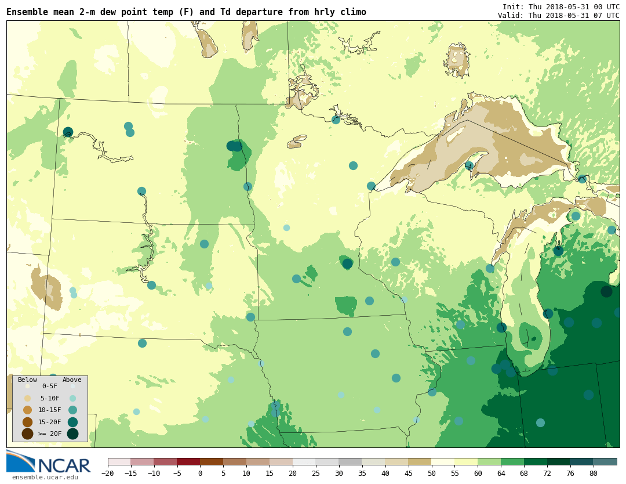Click the 5-10F legend label
Viewport: 626px width, 484px height.
click(x=50, y=399)
